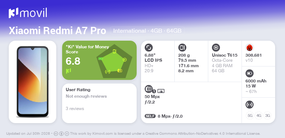Click the rear camera icon
The image size is (285, 138).
point(149,89)
